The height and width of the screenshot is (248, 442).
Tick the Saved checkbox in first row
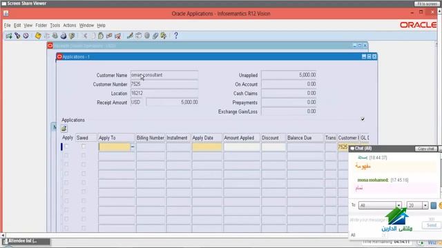[84, 146]
